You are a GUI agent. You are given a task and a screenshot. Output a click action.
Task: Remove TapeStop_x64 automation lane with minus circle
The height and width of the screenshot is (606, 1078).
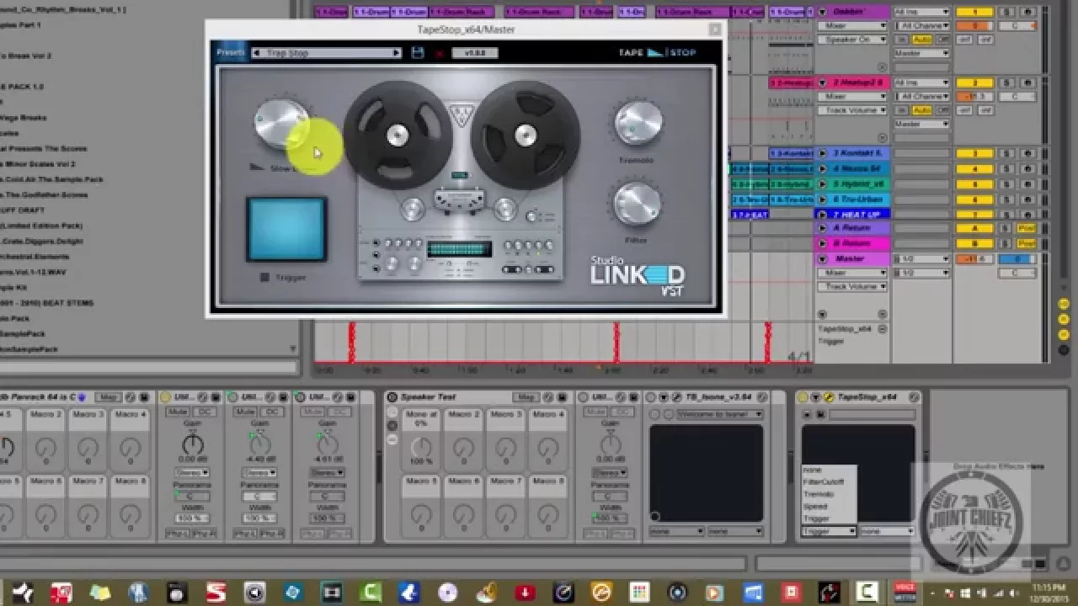882,328
